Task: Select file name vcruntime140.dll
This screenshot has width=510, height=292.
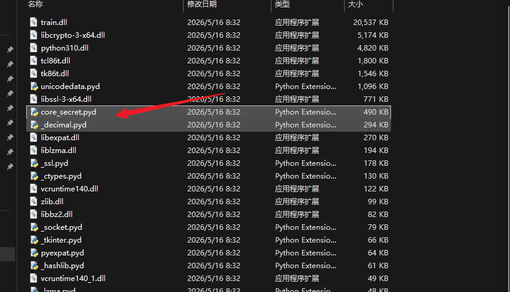Action: click(x=70, y=189)
